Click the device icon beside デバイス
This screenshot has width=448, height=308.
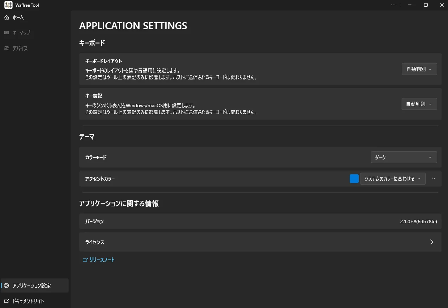[7, 48]
